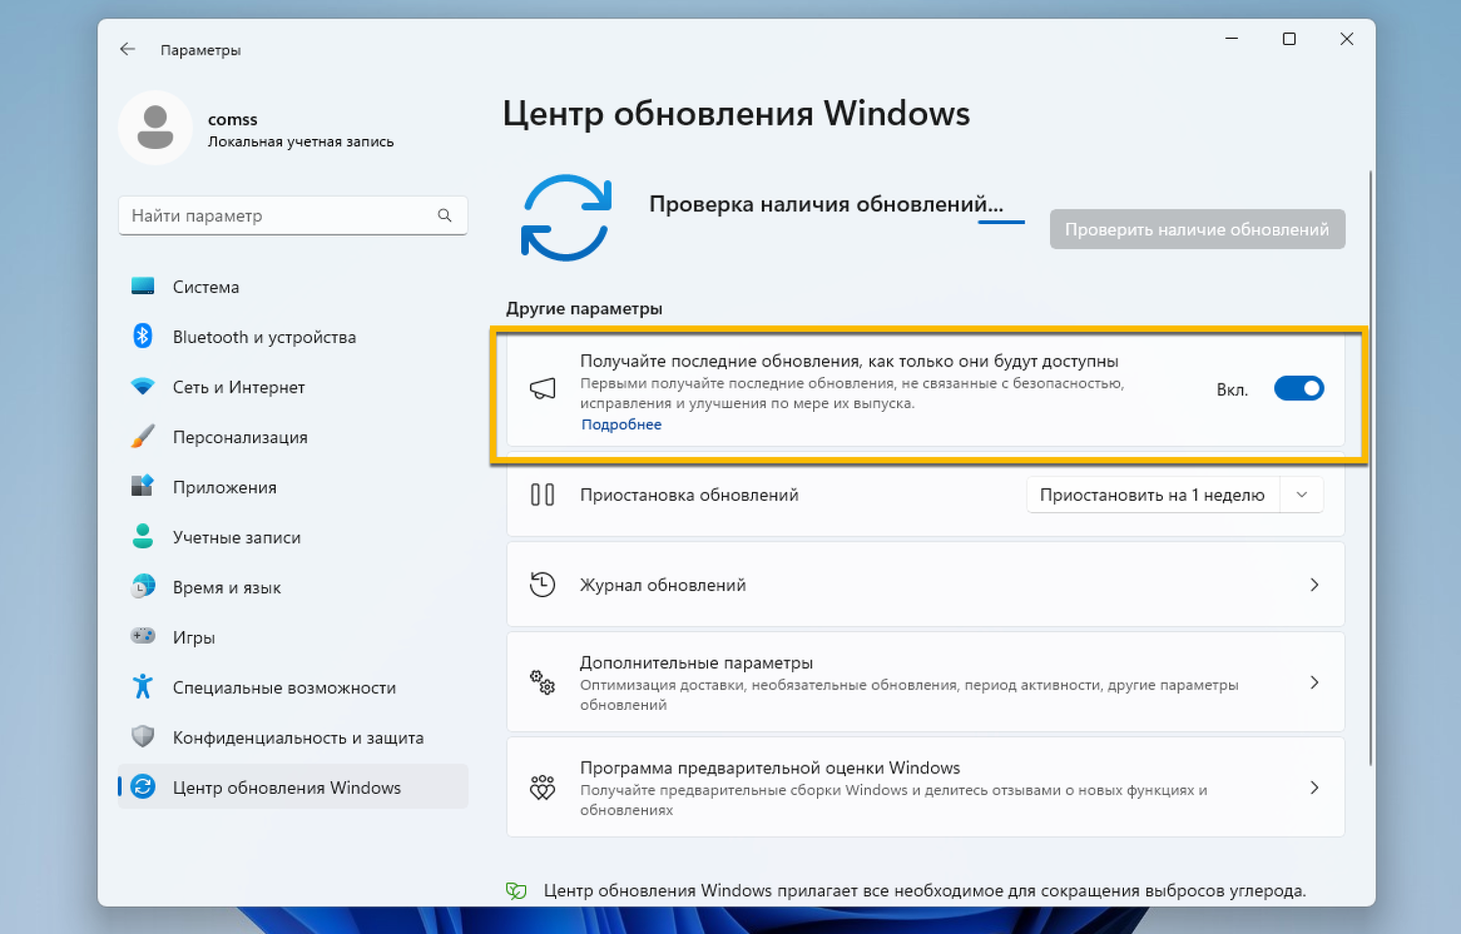Open Персонализация settings
Screen dimensions: 1461x934
pos(293,436)
